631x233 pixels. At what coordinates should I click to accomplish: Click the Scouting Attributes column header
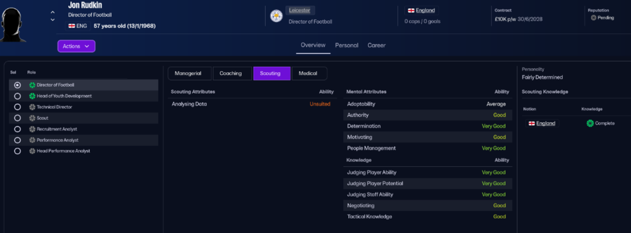point(192,91)
